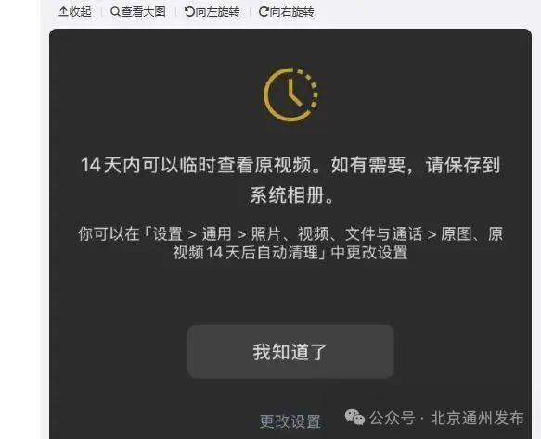Click the counterclockwise rotate arrow icon
Screen dimensions: 541x439
click(x=189, y=12)
